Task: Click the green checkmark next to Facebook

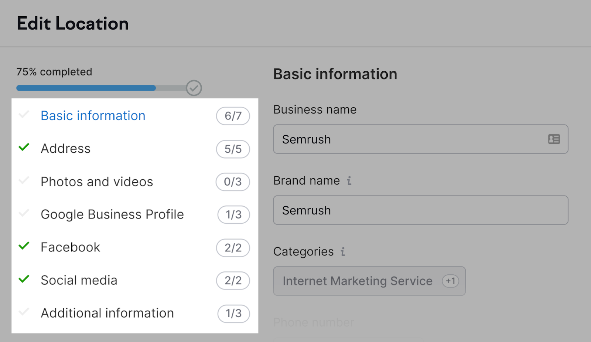Action: click(24, 246)
